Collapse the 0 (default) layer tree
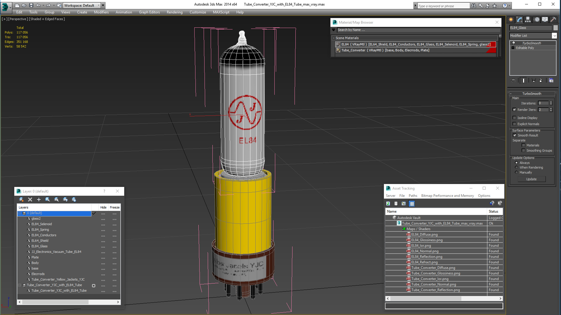This screenshot has height=315, width=561. [x=20, y=213]
